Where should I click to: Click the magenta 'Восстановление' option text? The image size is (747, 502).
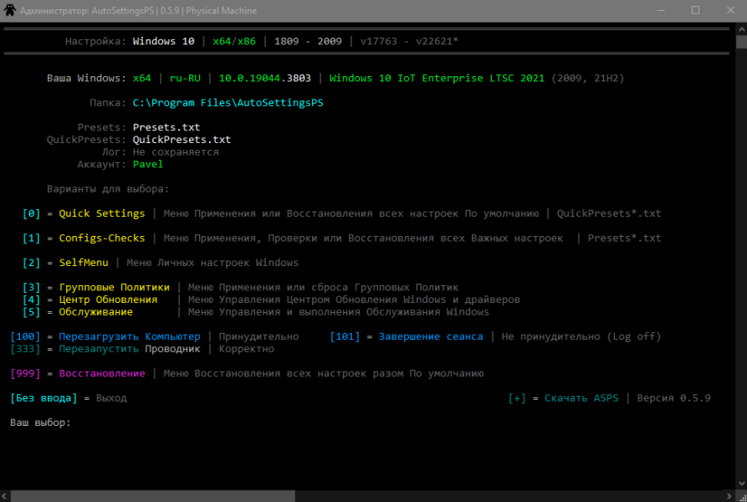point(102,373)
